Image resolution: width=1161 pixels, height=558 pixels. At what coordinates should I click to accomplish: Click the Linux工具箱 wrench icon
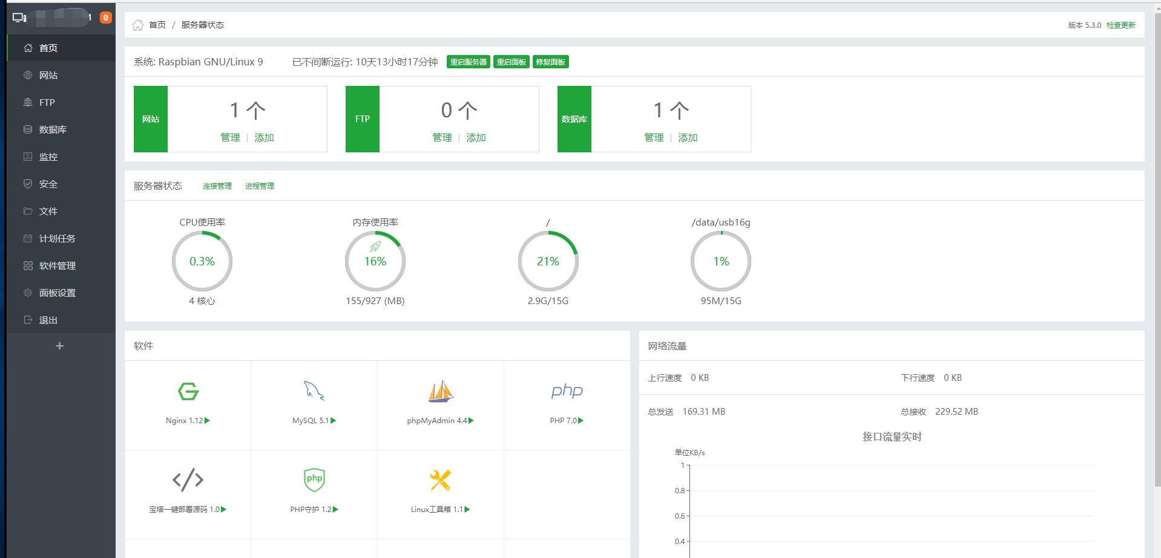pyautogui.click(x=441, y=480)
